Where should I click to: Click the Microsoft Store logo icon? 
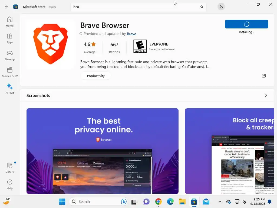(x=15, y=7)
